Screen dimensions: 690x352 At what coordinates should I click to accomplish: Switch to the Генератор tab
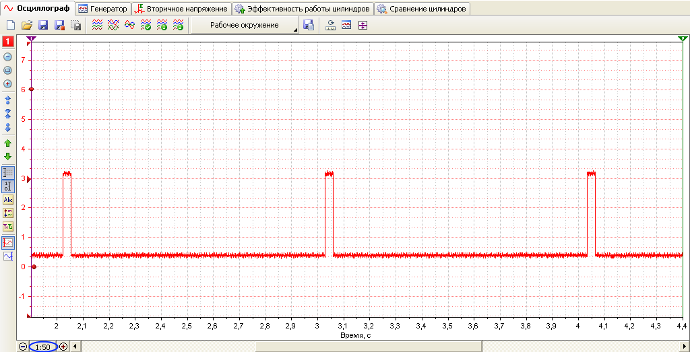point(103,9)
